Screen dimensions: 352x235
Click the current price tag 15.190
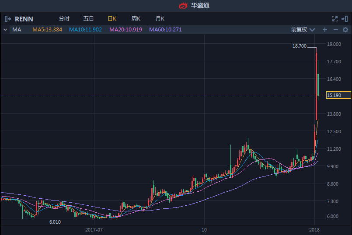coord(338,95)
